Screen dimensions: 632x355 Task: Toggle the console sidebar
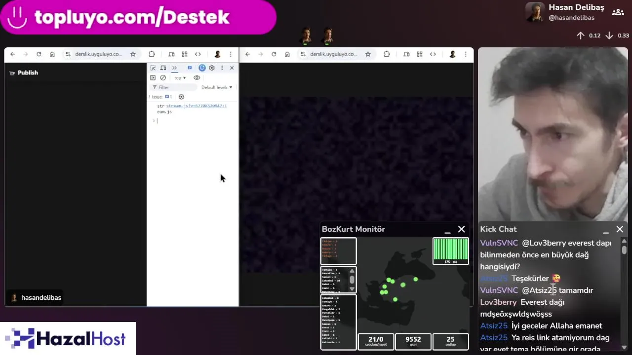153,78
